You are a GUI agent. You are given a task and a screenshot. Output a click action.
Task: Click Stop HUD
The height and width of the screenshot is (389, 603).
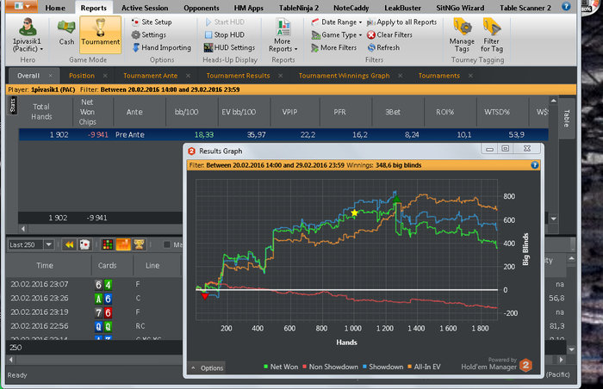click(x=225, y=34)
